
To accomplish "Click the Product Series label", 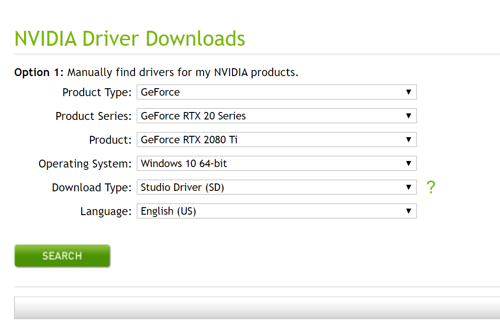I will 93,116.
